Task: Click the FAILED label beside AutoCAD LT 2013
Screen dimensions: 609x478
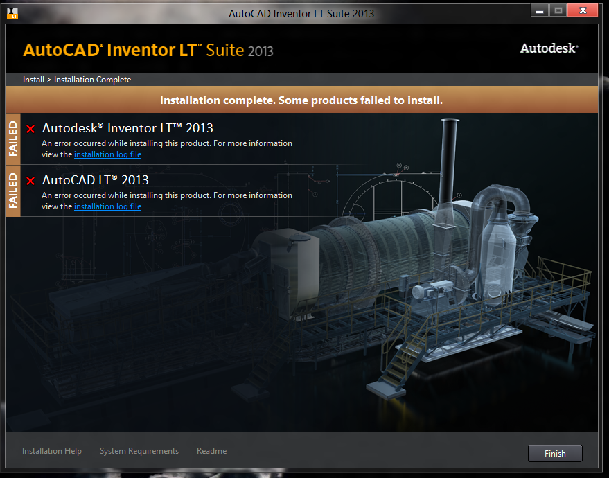Action: tap(13, 191)
